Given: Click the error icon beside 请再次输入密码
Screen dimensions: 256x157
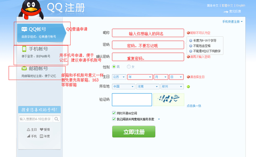Looking at the screenshot, I should (x=188, y=57).
